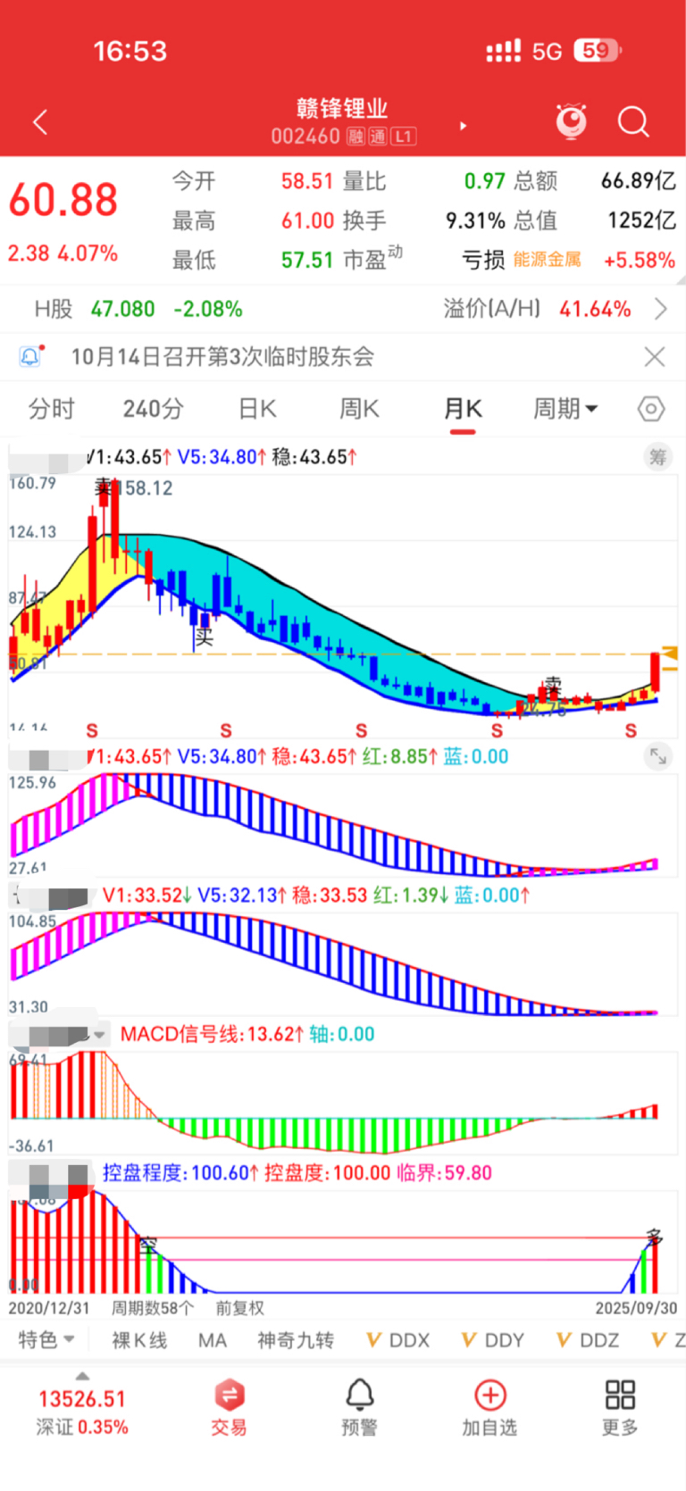Viewport: 686px width, 1491px height.
Task: Tap the 能源金属 sector link
Action: (548, 260)
